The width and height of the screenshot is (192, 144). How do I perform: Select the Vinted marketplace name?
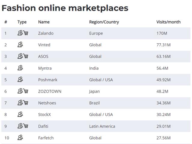[44, 45]
